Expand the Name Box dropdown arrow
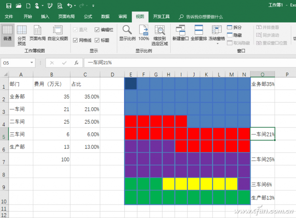296x218 pixels. [x=32, y=63]
